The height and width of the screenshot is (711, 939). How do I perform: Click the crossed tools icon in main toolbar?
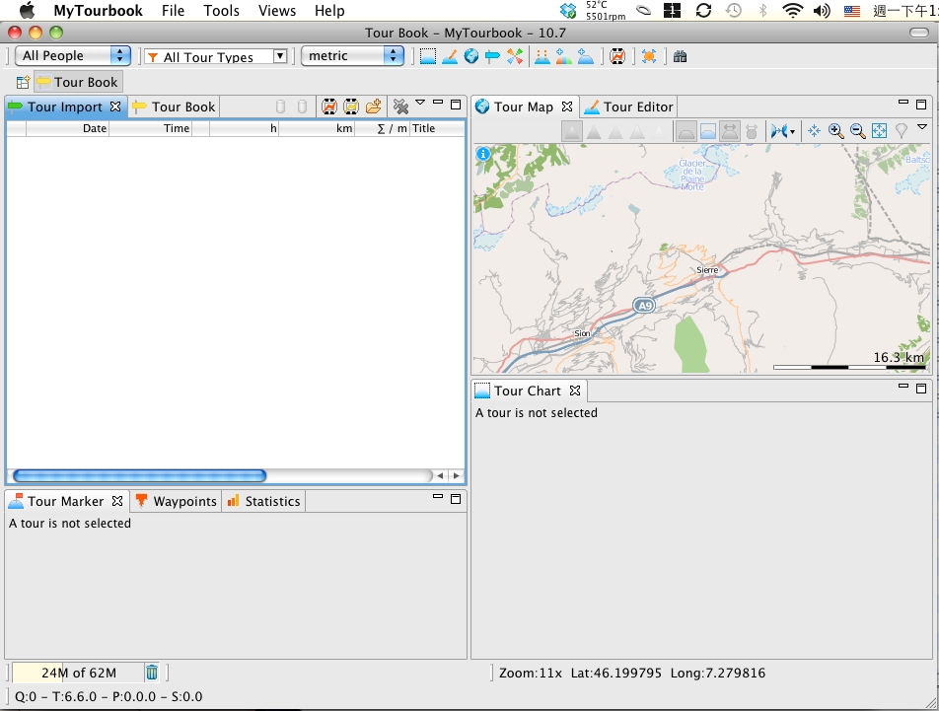click(515, 56)
